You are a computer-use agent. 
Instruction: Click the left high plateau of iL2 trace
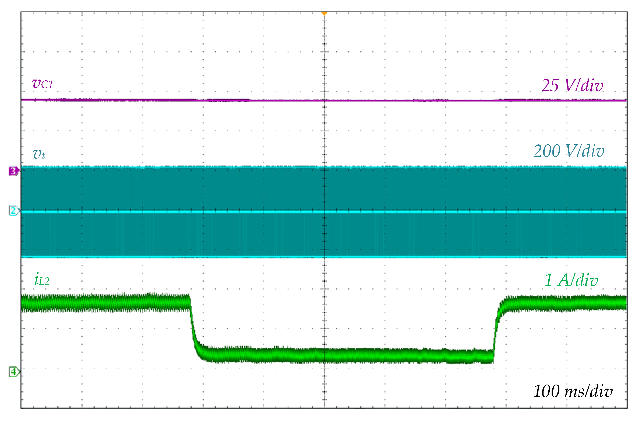(105, 303)
